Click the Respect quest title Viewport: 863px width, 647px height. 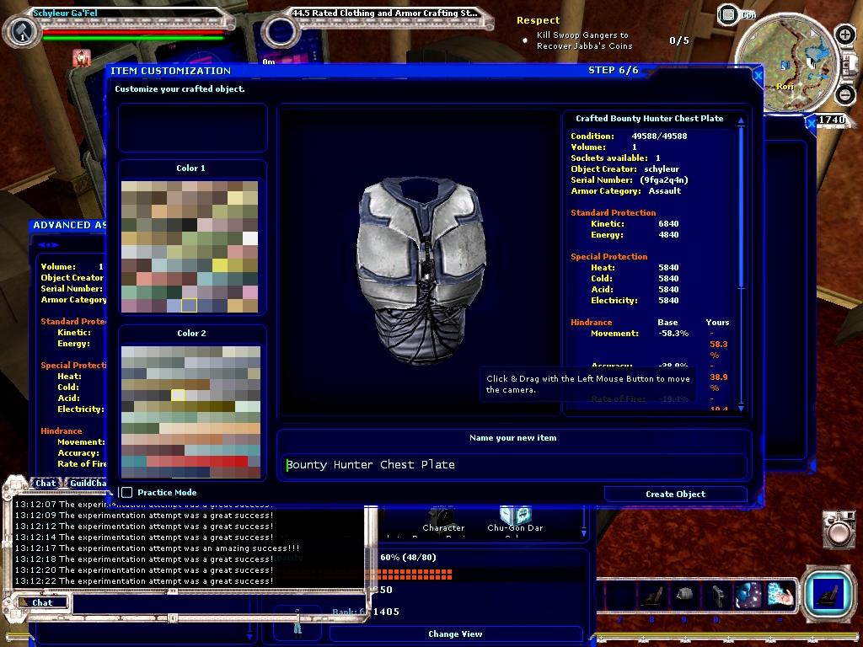(x=538, y=20)
